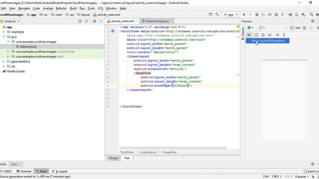Expand the generatedJava folder
Viewport: 319px width, 179px height.
coord(3,61)
